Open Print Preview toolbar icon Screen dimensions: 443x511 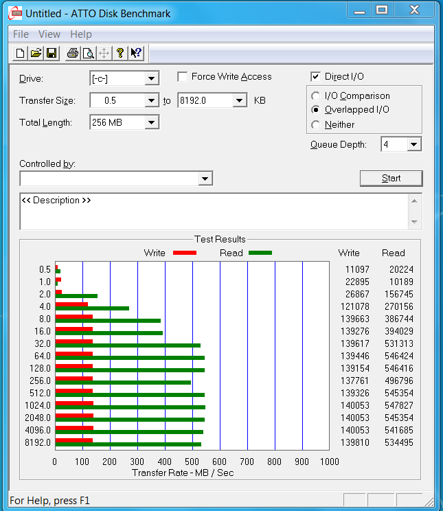click(x=88, y=53)
